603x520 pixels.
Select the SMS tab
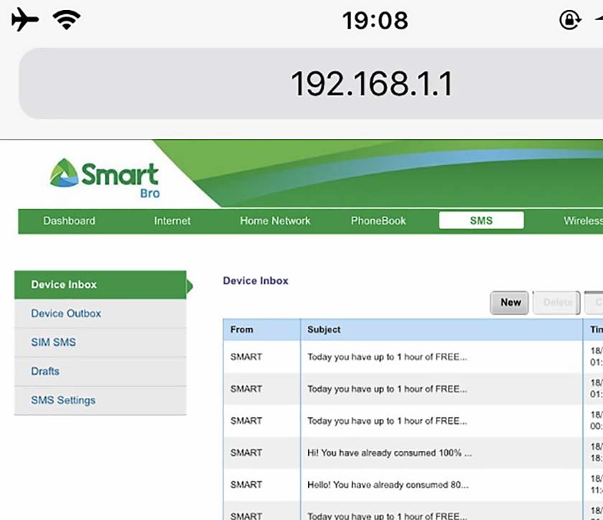pyautogui.click(x=482, y=220)
